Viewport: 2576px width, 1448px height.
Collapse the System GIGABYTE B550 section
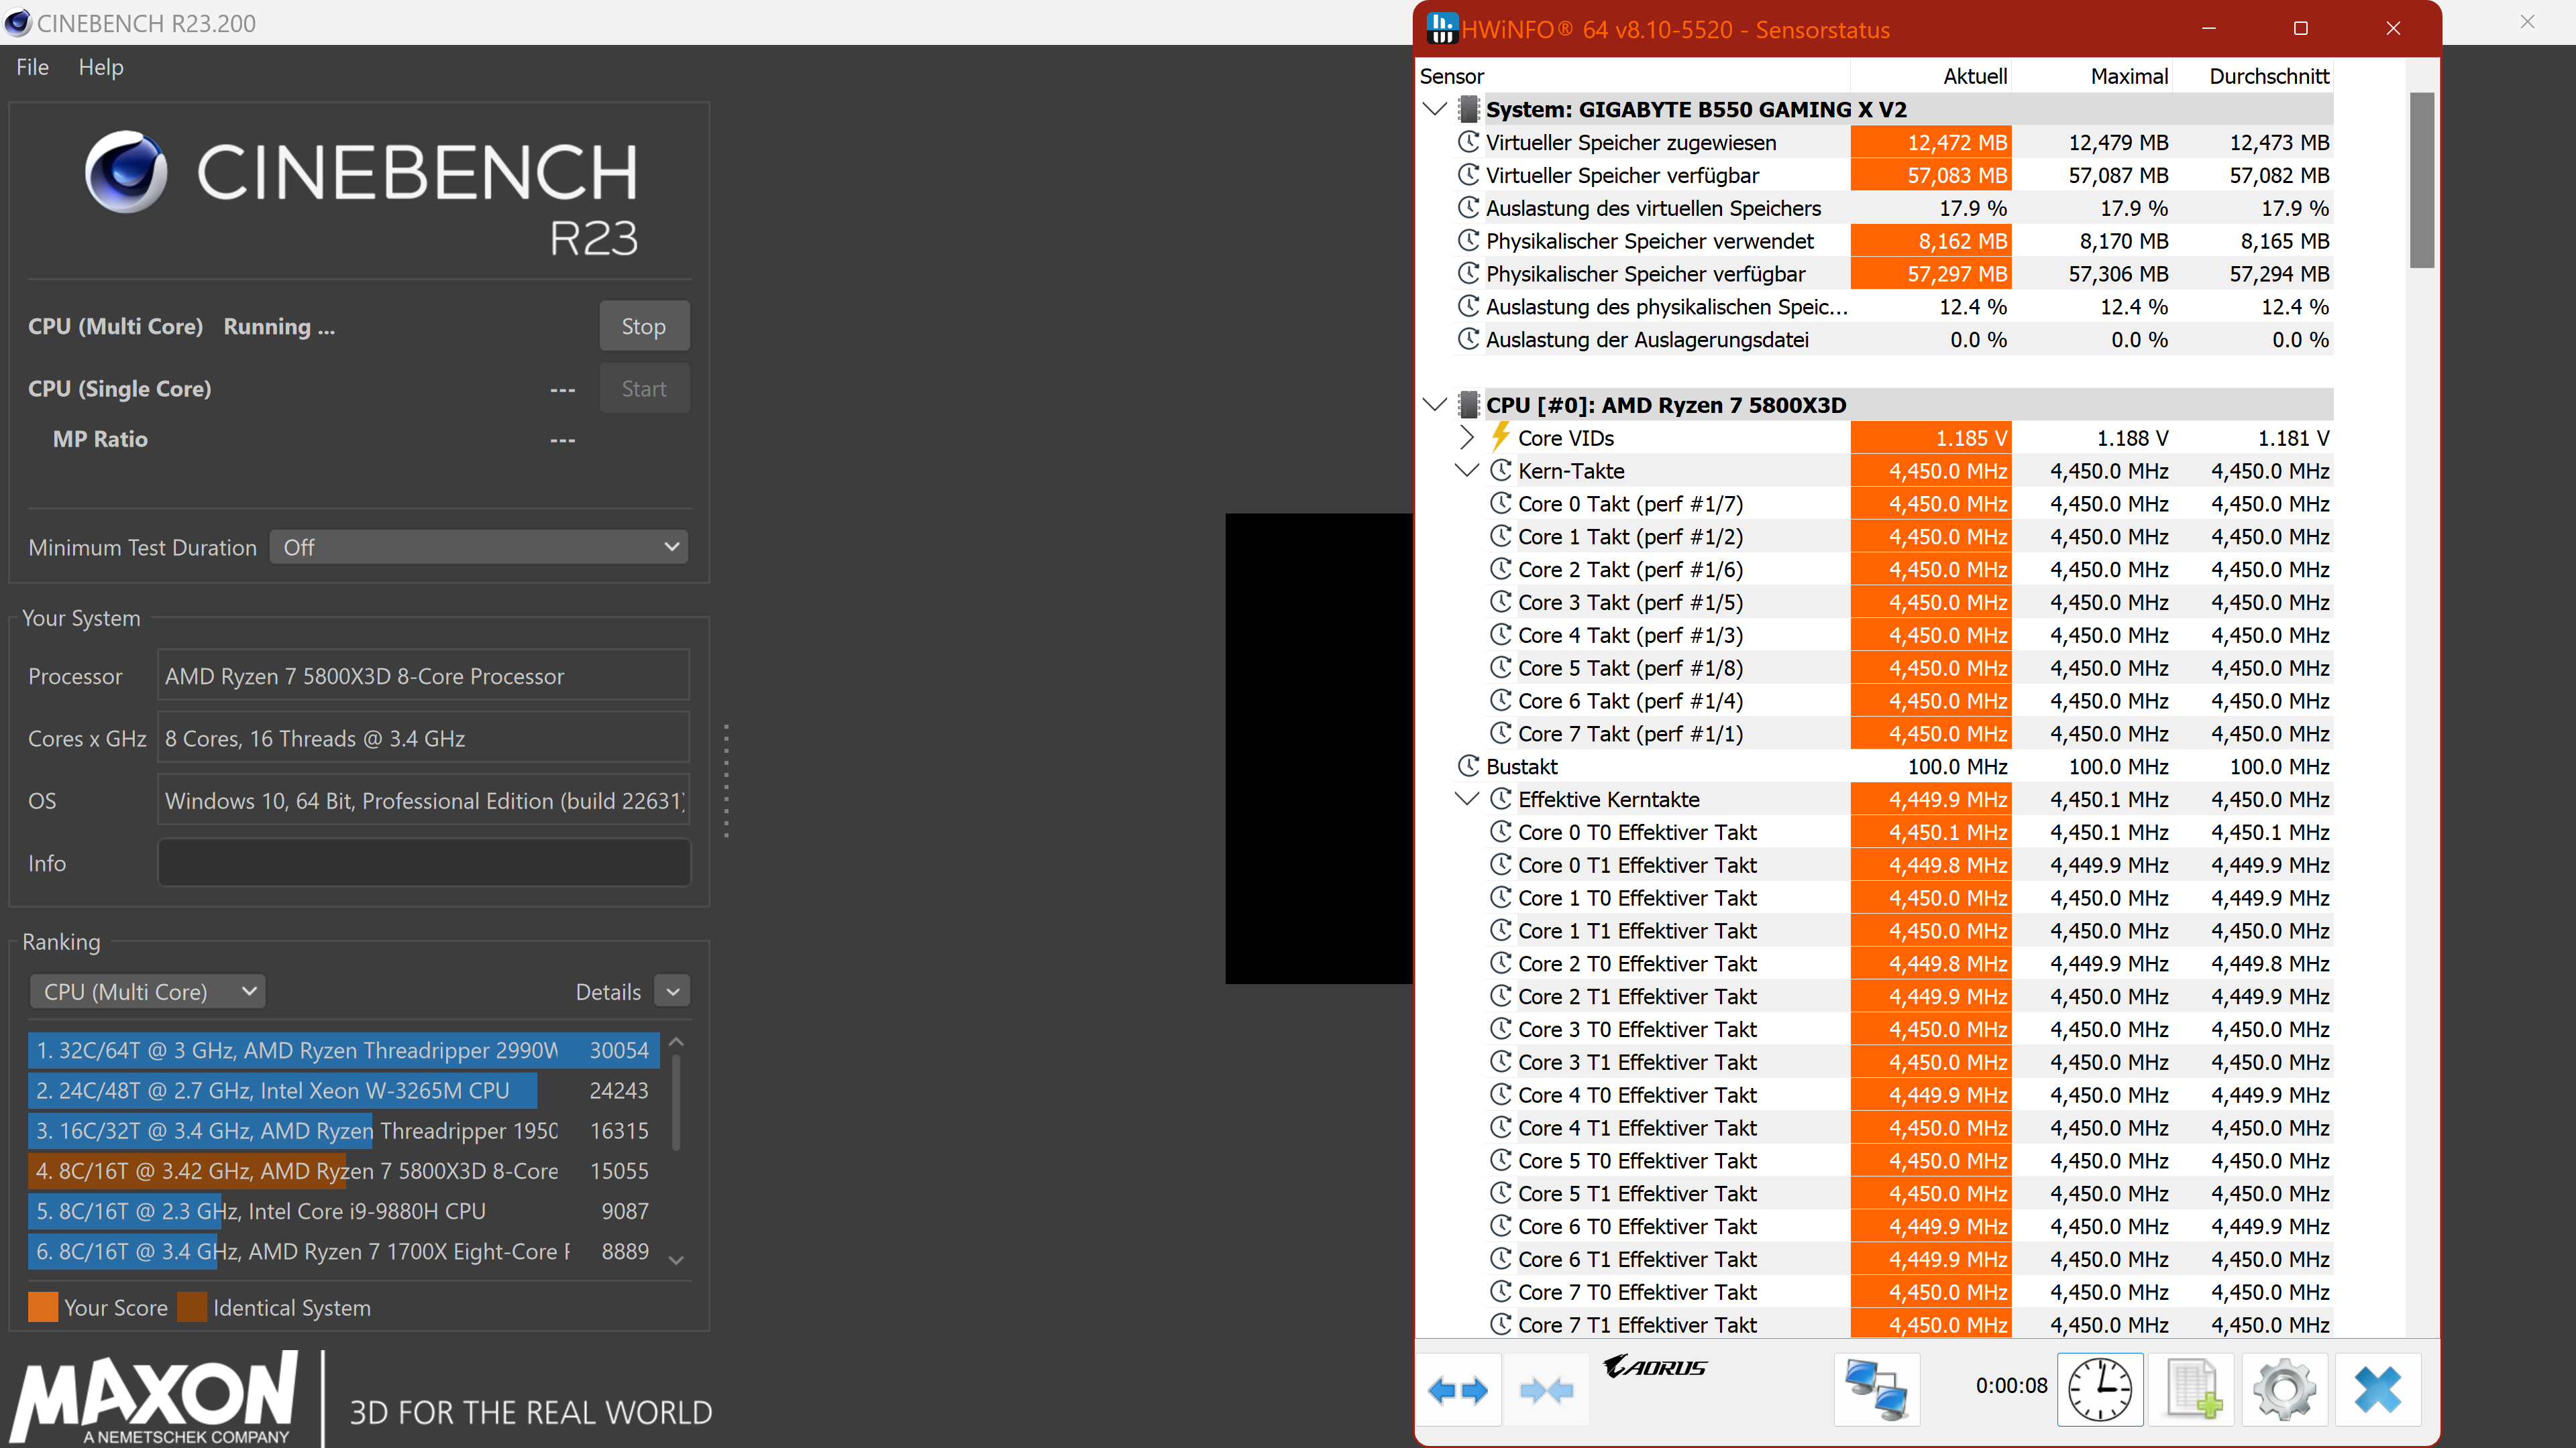click(1435, 109)
